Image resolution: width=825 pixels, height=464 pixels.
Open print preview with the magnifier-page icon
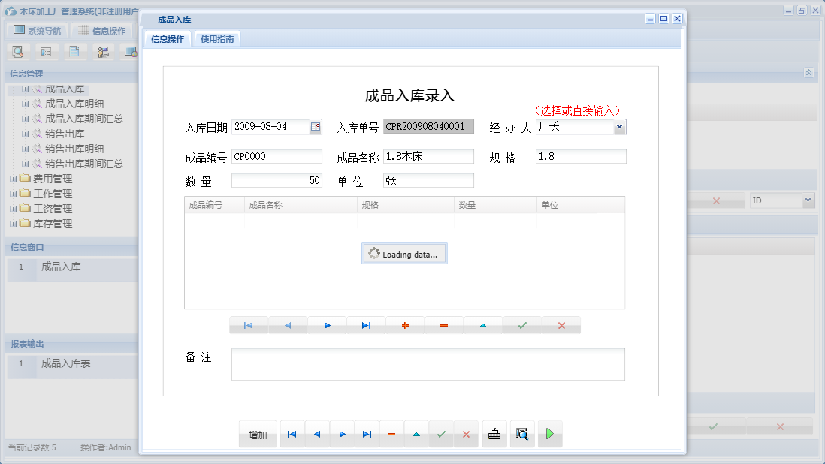pyautogui.click(x=521, y=433)
